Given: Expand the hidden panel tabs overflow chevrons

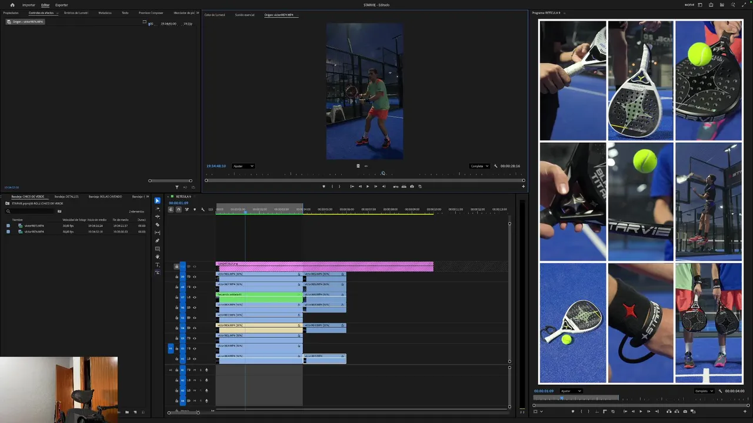Looking at the screenshot, I should (x=198, y=13).
